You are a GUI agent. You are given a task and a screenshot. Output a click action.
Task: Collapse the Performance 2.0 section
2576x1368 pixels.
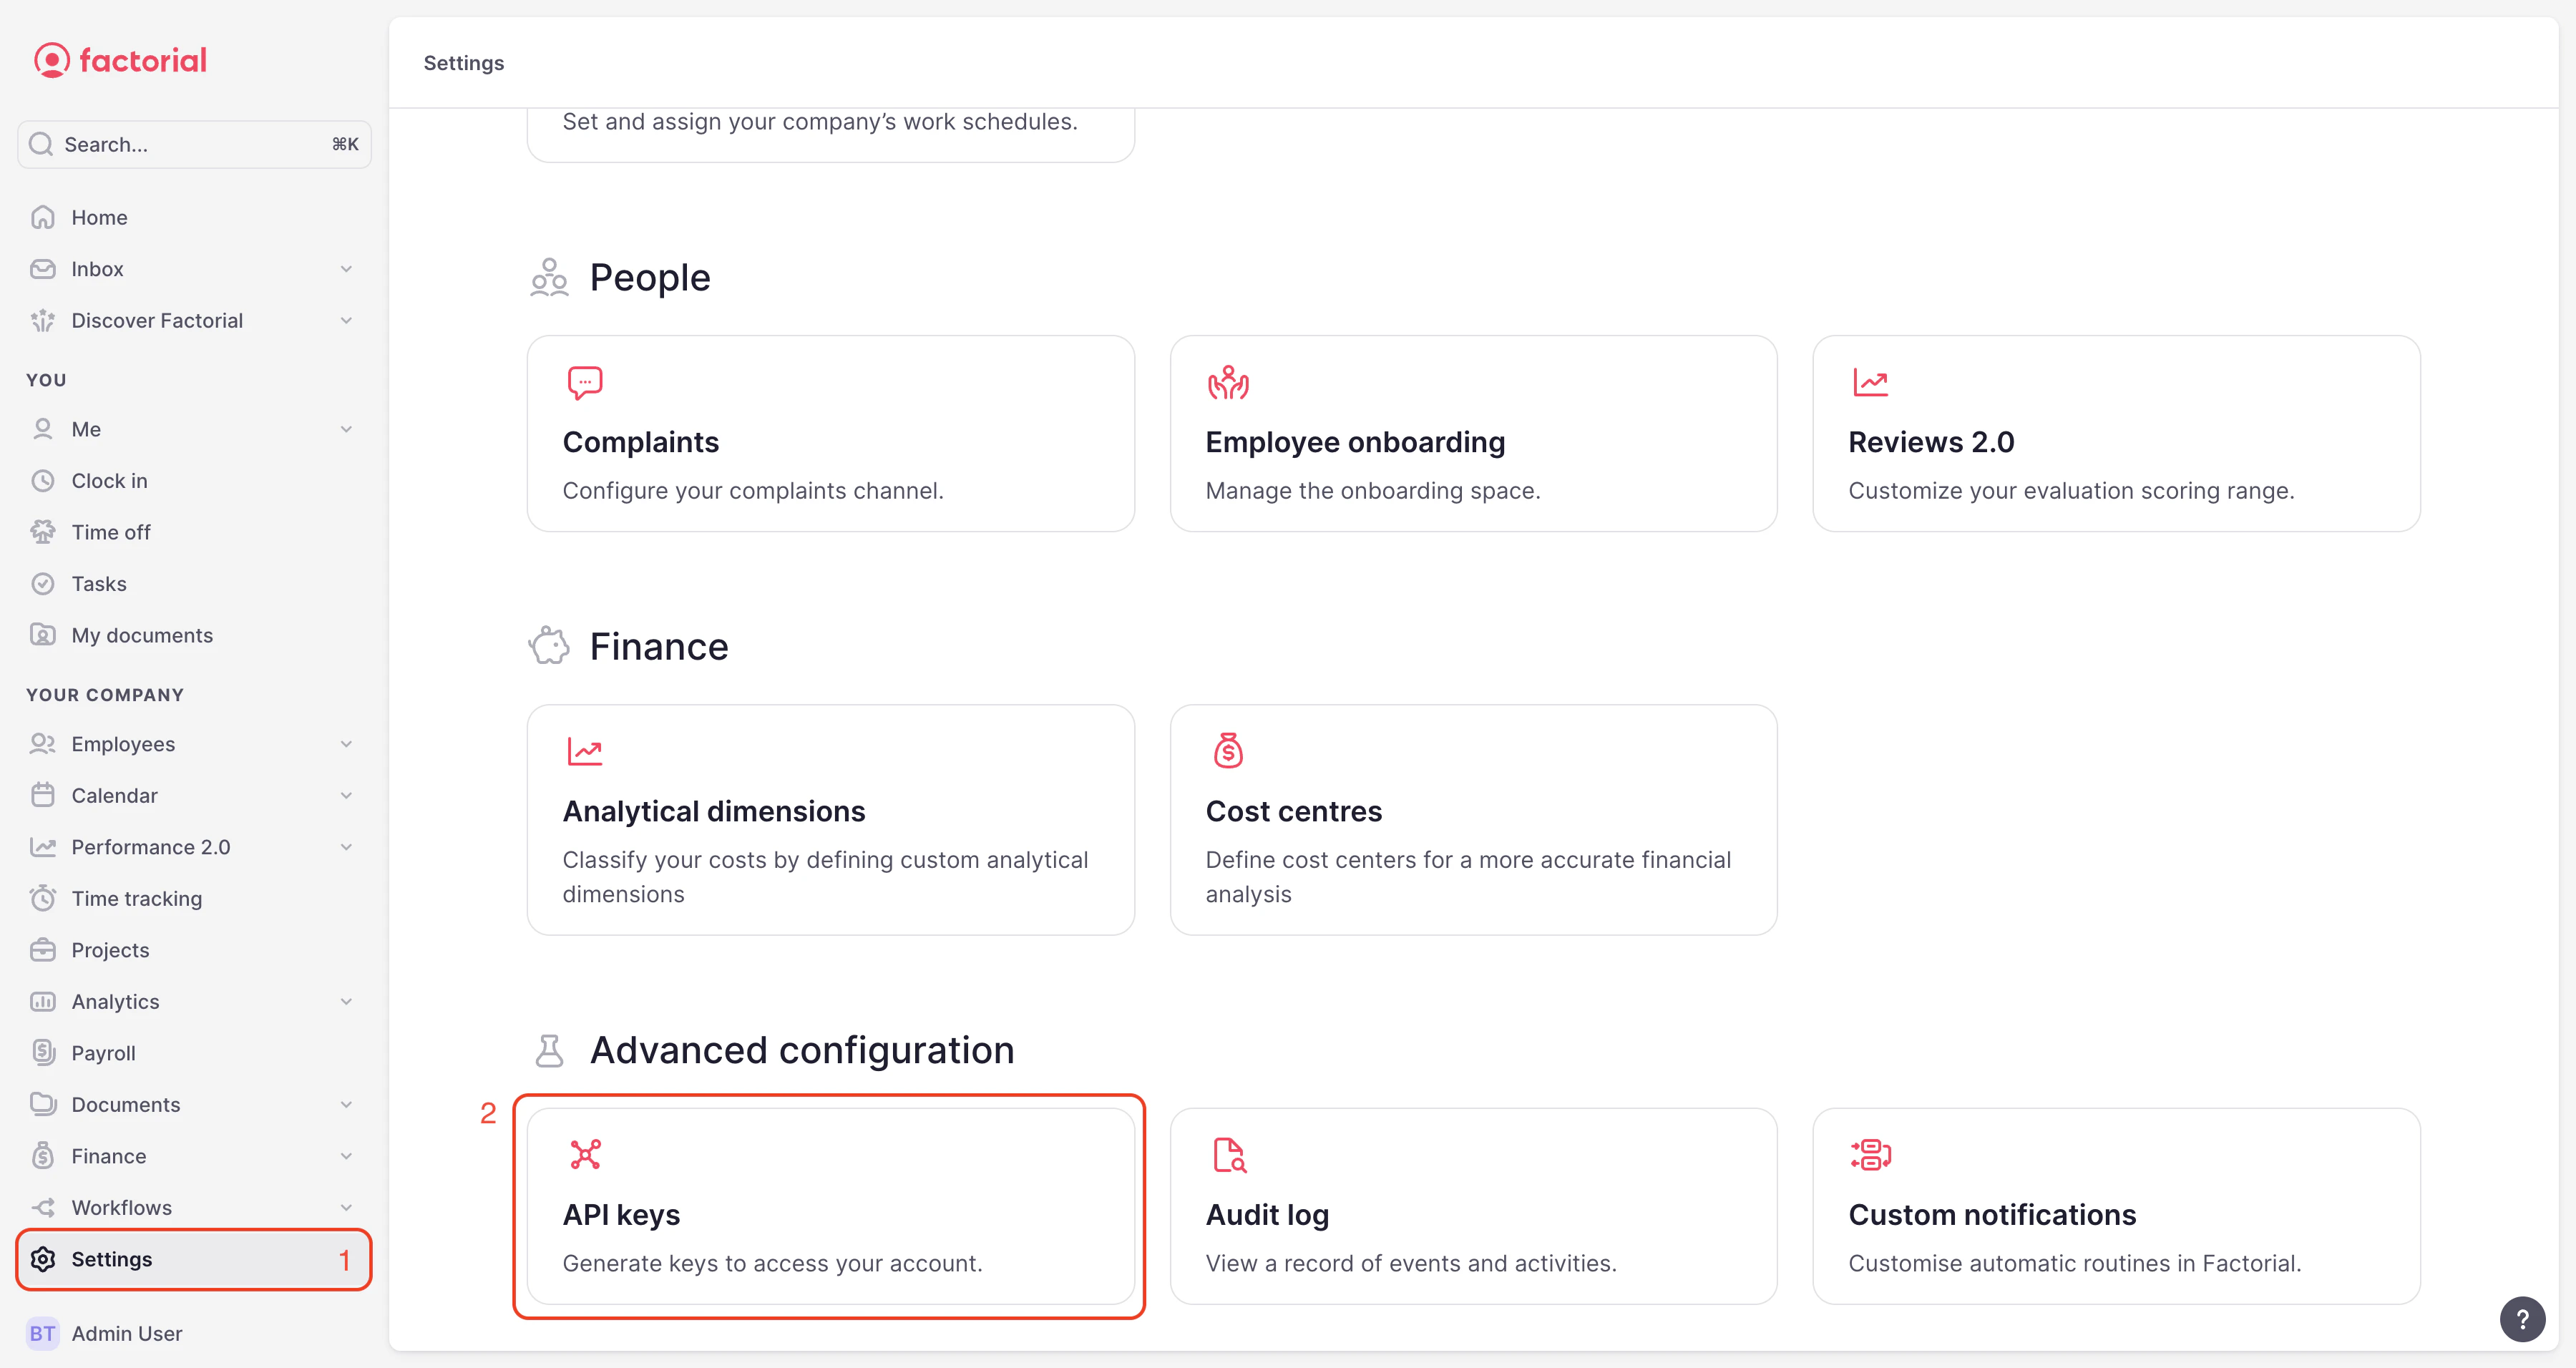pyautogui.click(x=346, y=846)
